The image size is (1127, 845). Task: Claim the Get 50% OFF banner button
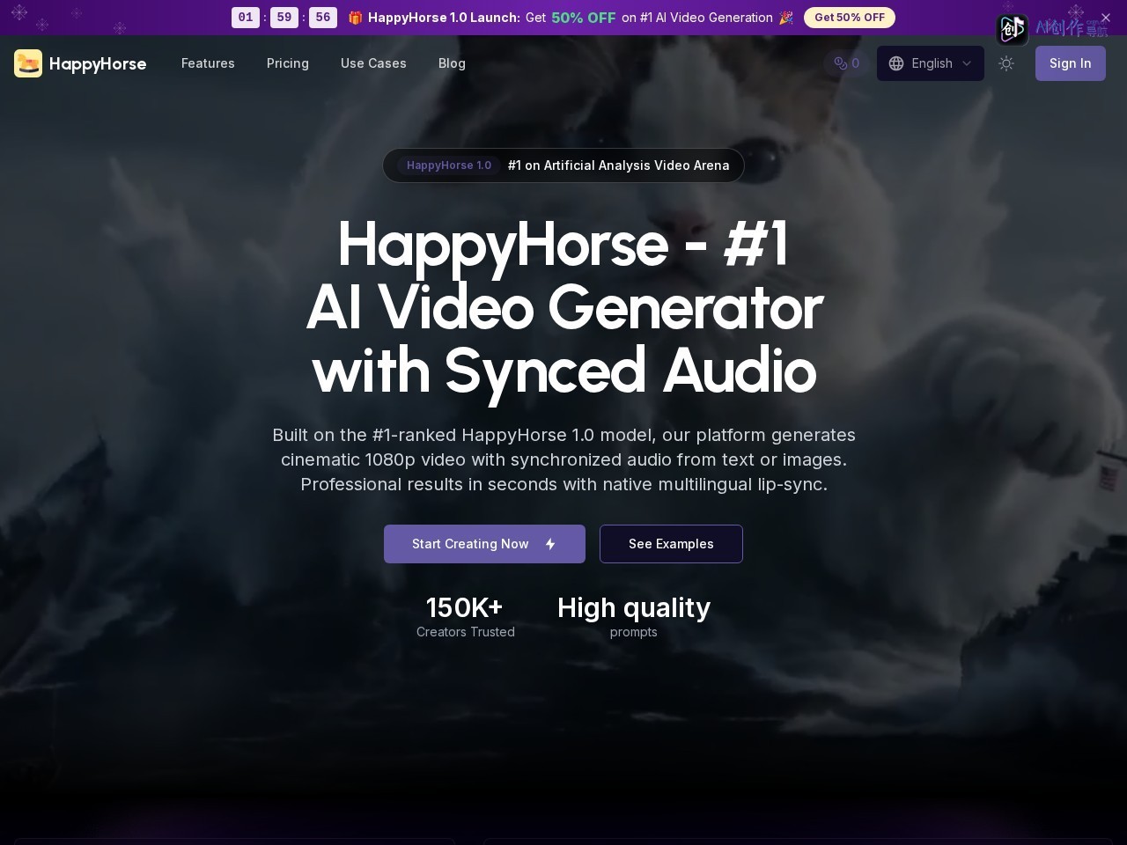point(850,18)
